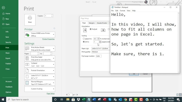Show next page with preview arrow
This screenshot has width=182, height=102.
77,95
